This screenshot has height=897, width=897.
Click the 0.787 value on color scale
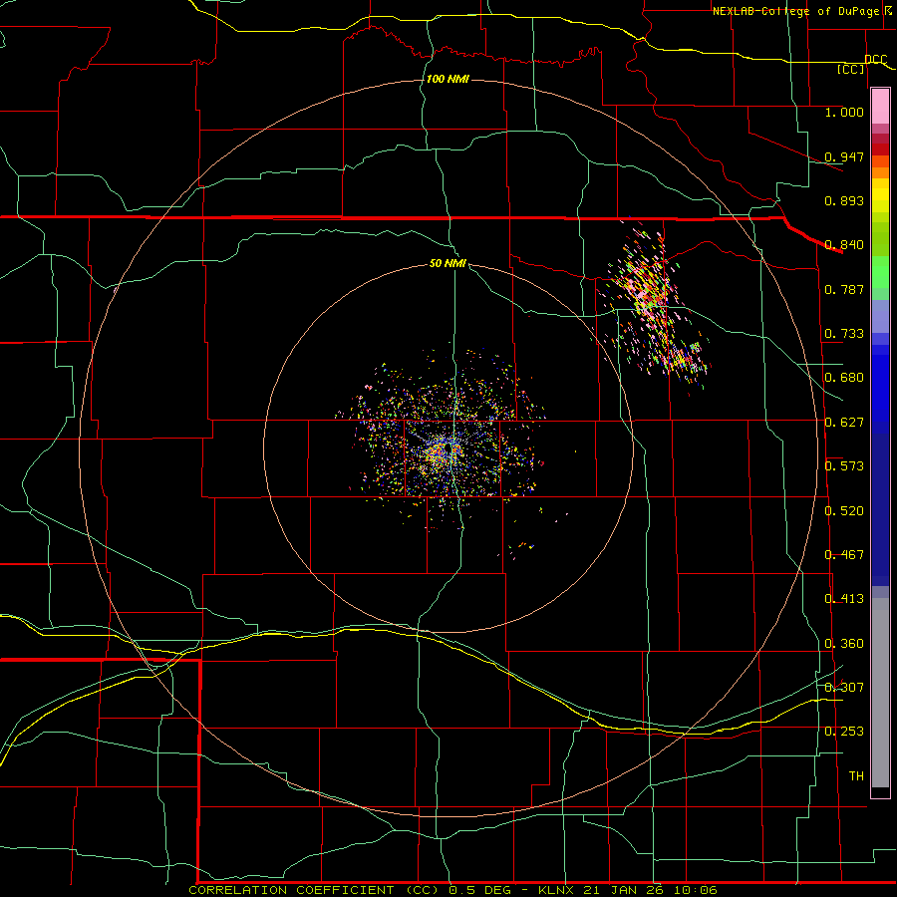844,289
